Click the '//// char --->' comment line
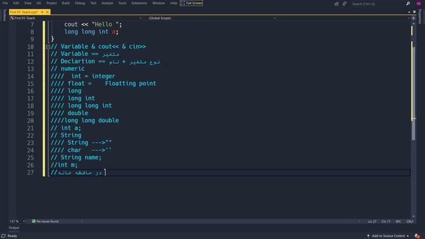 (x=81, y=150)
